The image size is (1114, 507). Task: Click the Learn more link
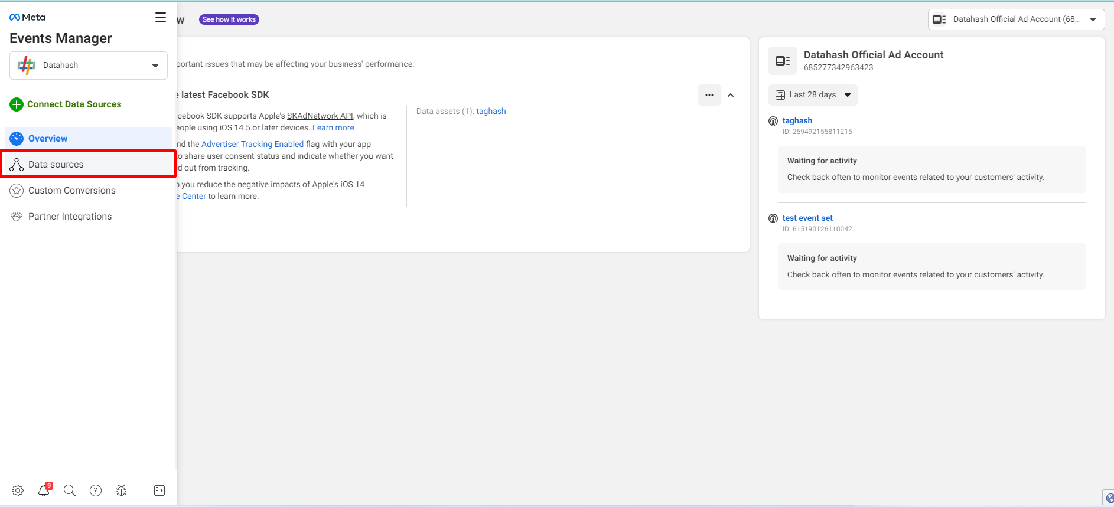333,127
